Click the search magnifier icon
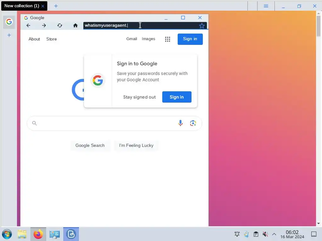This screenshot has width=322, height=241. click(35, 123)
